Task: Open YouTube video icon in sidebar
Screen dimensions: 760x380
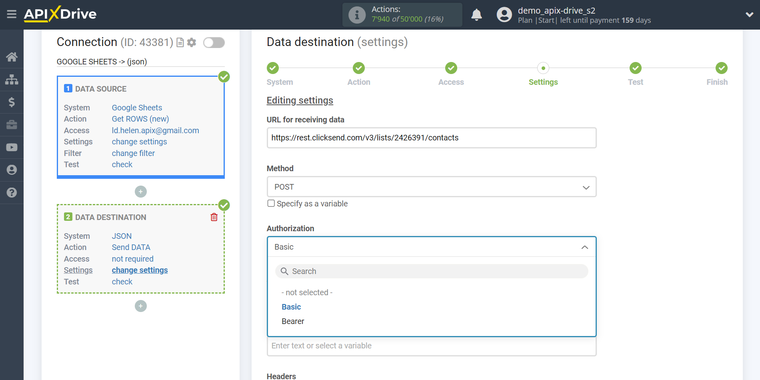Action: point(12,147)
